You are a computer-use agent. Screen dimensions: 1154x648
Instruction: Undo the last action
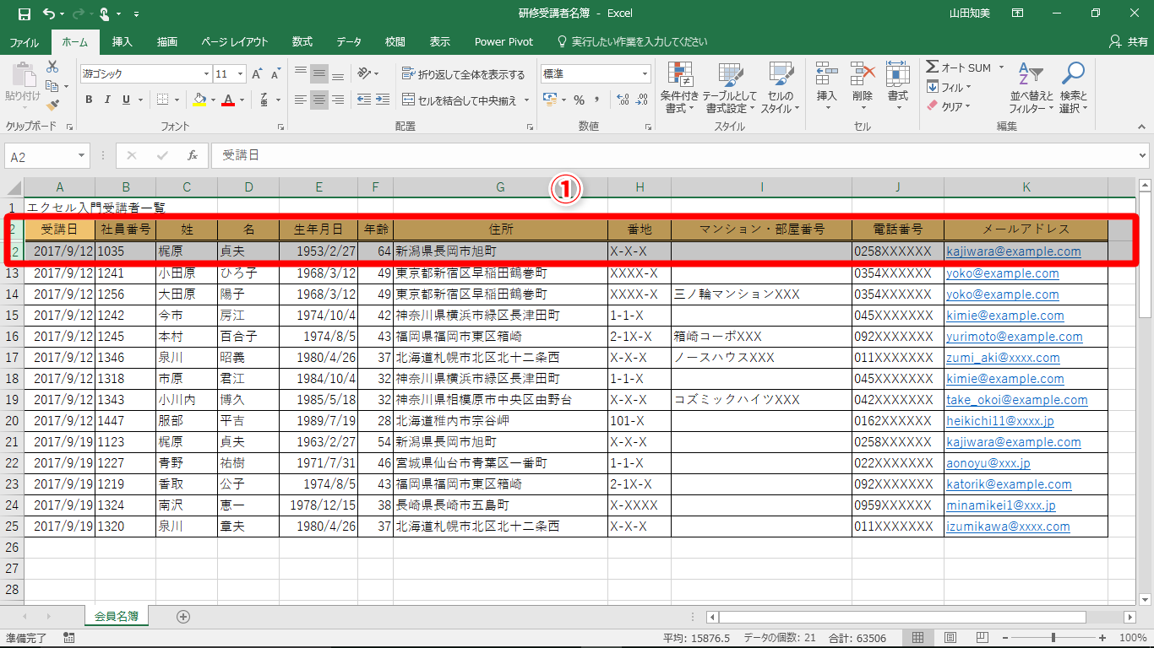point(48,13)
